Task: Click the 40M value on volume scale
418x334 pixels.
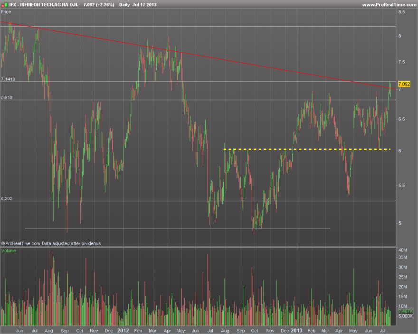Action: point(402,250)
